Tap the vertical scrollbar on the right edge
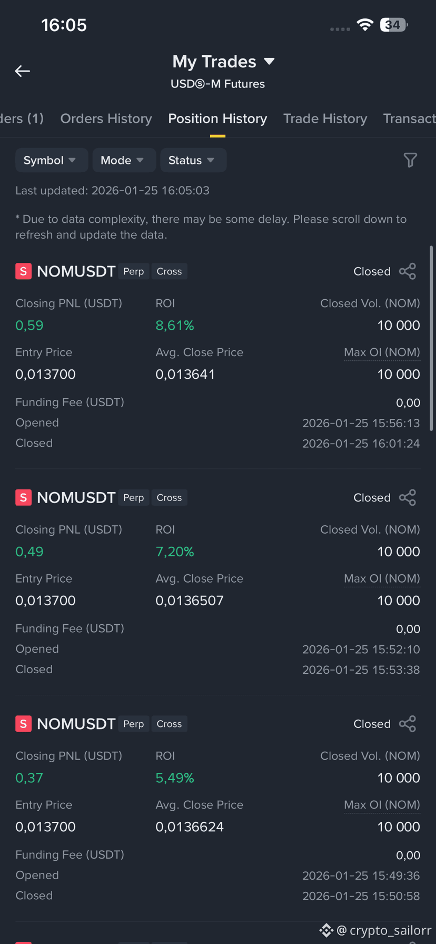This screenshot has height=944, width=436. [x=432, y=338]
